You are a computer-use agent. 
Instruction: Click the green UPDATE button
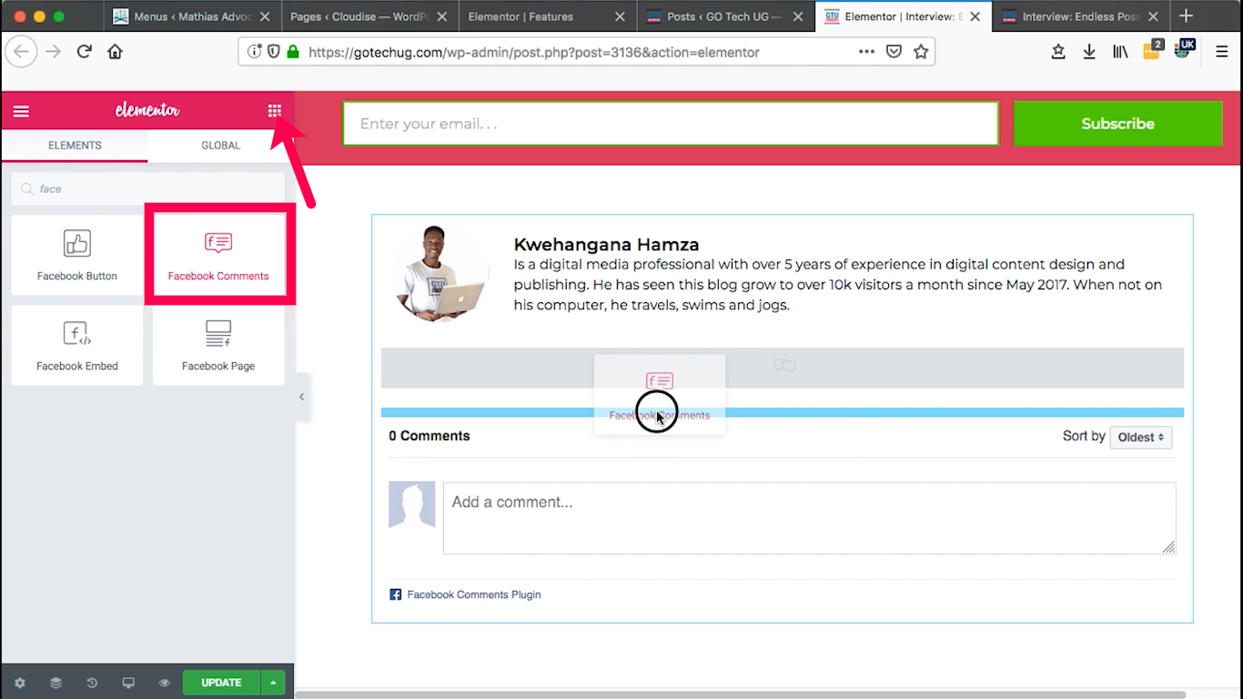point(221,683)
